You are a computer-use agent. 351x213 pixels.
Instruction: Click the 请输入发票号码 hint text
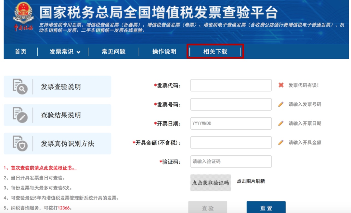coord(305,104)
